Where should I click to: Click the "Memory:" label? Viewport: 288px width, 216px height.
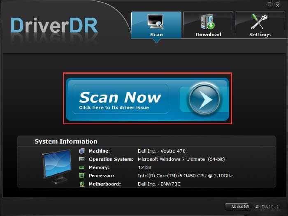click(99, 167)
